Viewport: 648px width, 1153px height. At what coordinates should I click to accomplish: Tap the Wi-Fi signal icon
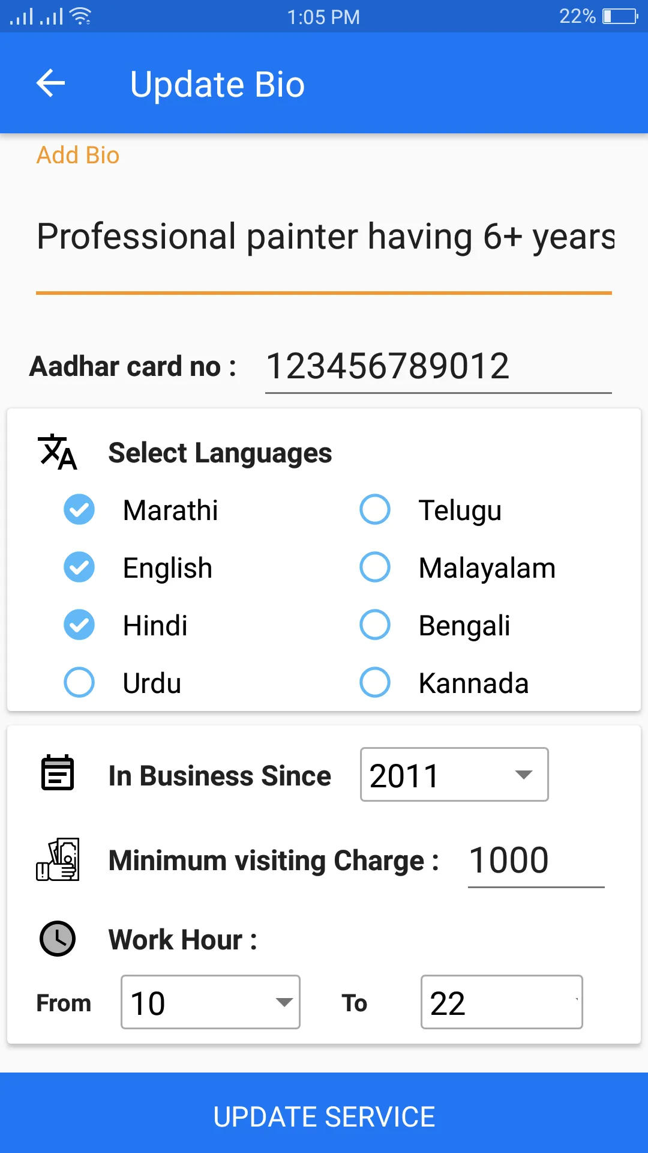(80, 16)
